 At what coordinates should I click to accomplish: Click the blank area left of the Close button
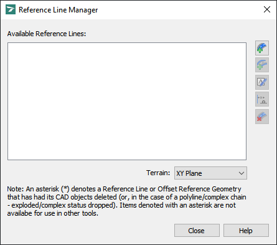89,230
